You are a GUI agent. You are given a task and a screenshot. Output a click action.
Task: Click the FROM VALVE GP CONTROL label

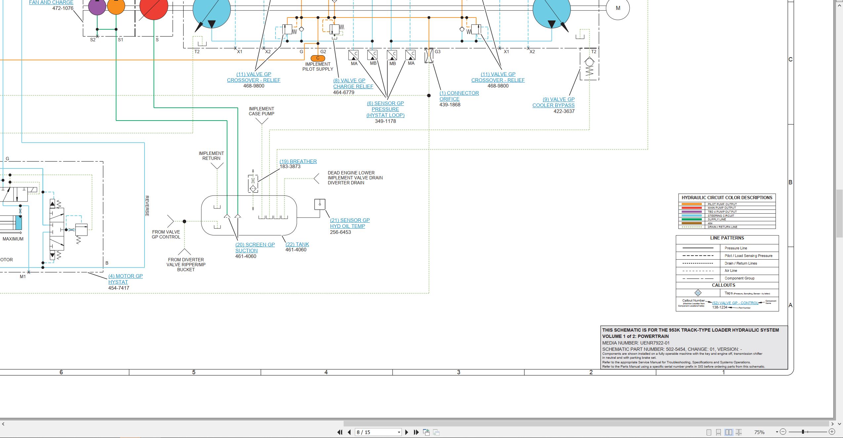point(166,234)
